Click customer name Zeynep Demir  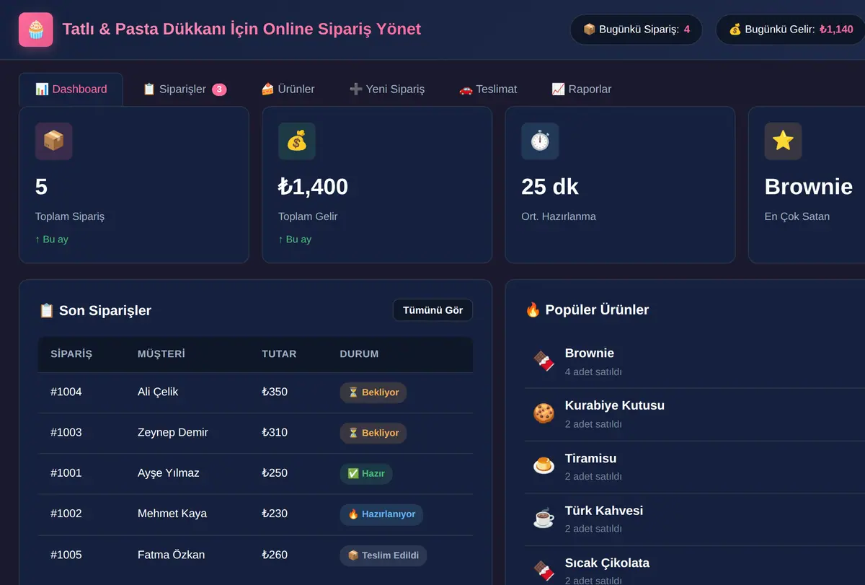[173, 432]
